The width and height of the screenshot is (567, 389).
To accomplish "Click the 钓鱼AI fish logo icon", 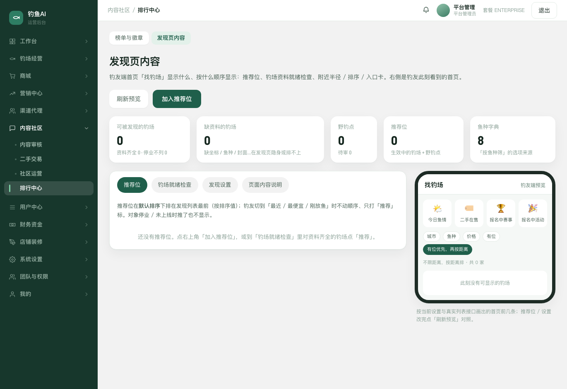I will click(x=16, y=18).
